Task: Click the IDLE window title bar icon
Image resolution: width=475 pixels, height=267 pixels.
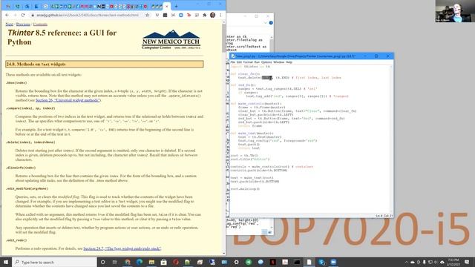Action: pos(233,56)
